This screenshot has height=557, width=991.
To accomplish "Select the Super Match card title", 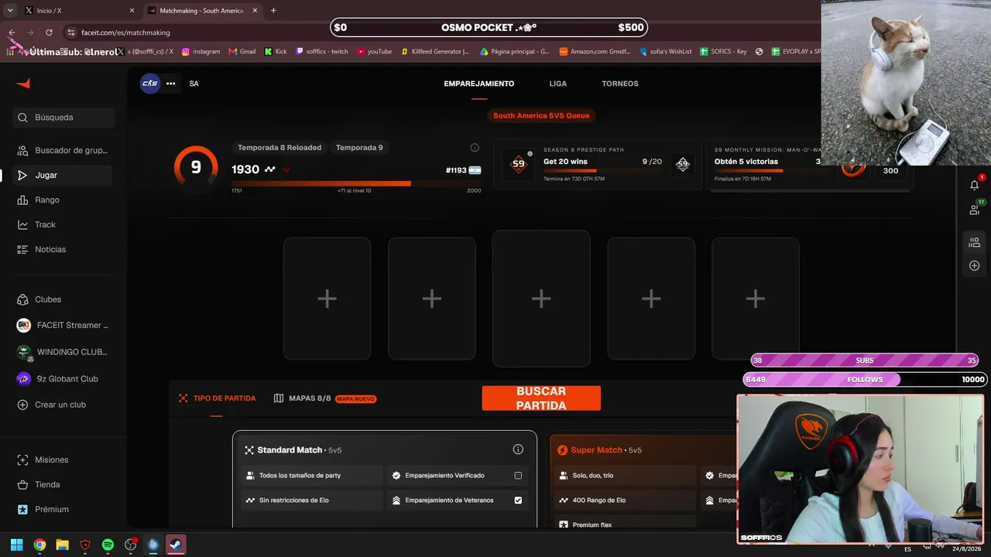I will tap(596, 450).
